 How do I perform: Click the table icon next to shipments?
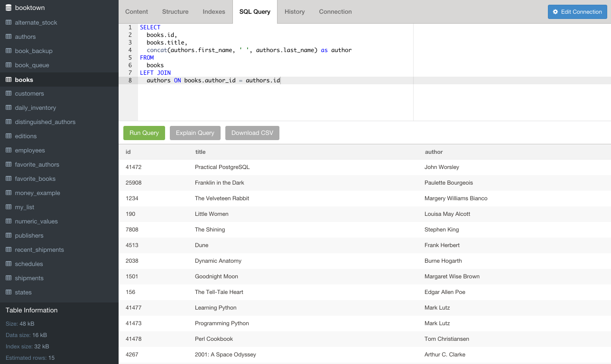click(x=9, y=278)
